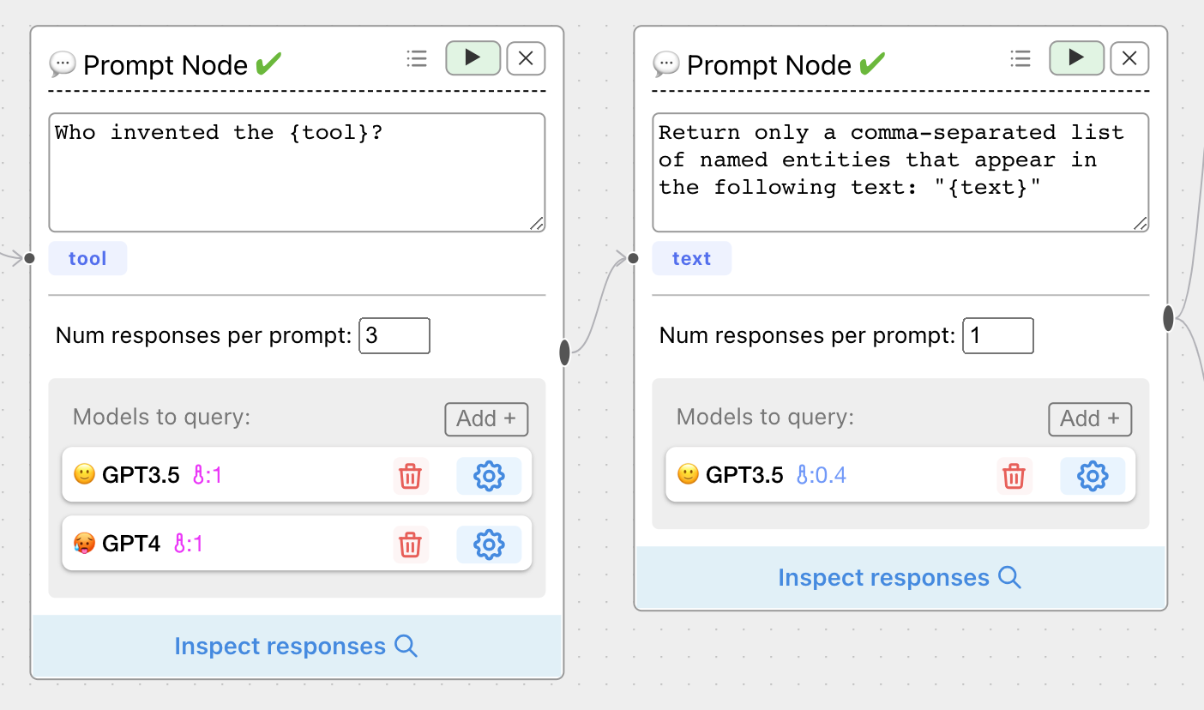The image size is (1204, 710).
Task: Select the green checkmark on the left node title
Action: pyautogui.click(x=268, y=63)
